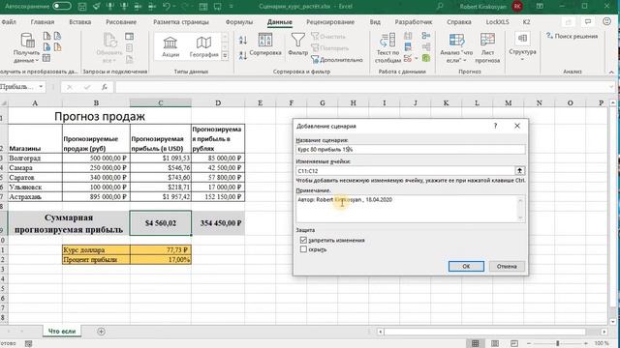The width and height of the screenshot is (620, 348).
Task: Click the select-all corner triangle
Action: pyautogui.click(x=4, y=103)
